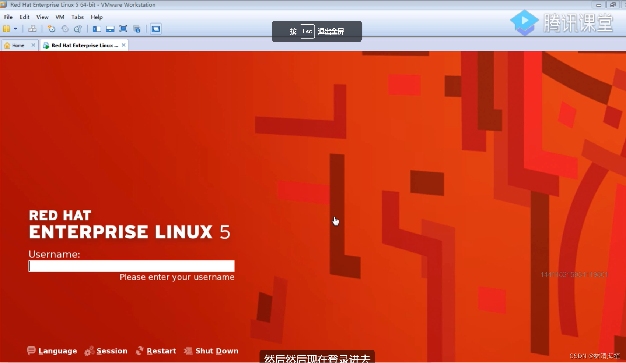
Task: Click Shut Down on the login screen
Action: coord(217,351)
